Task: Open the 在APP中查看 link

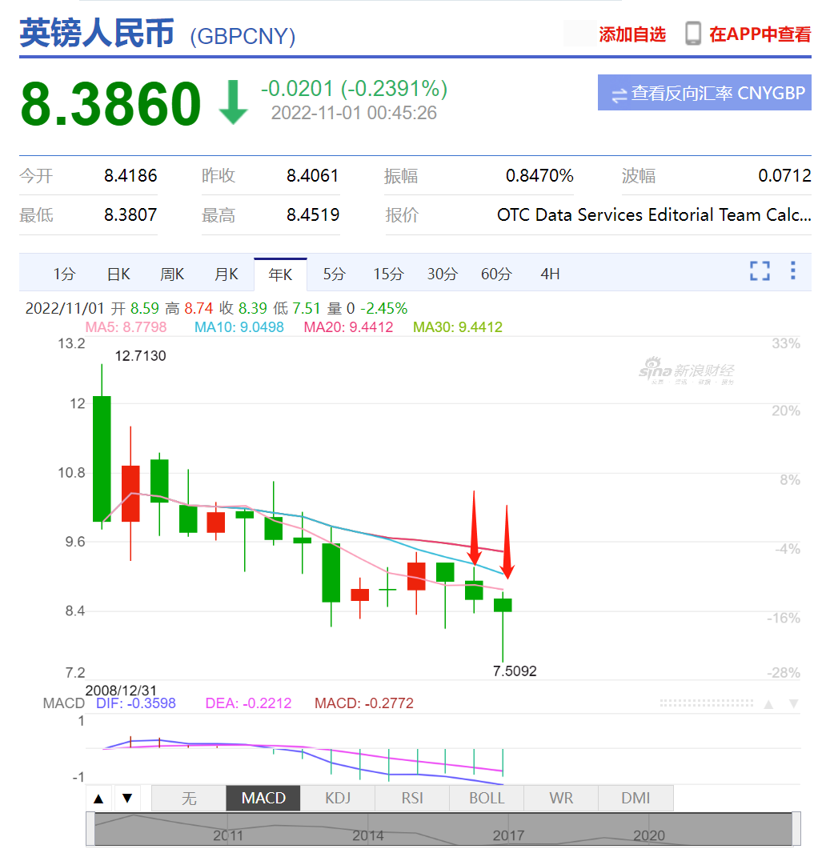Action: point(760,34)
